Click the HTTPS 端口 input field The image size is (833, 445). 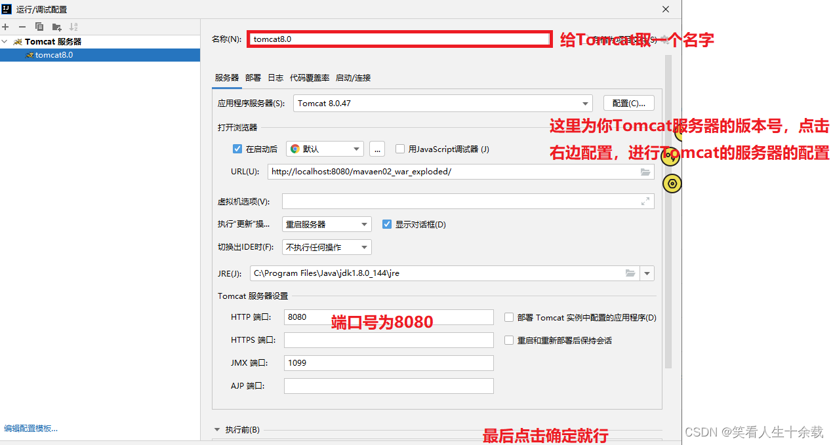coord(388,340)
